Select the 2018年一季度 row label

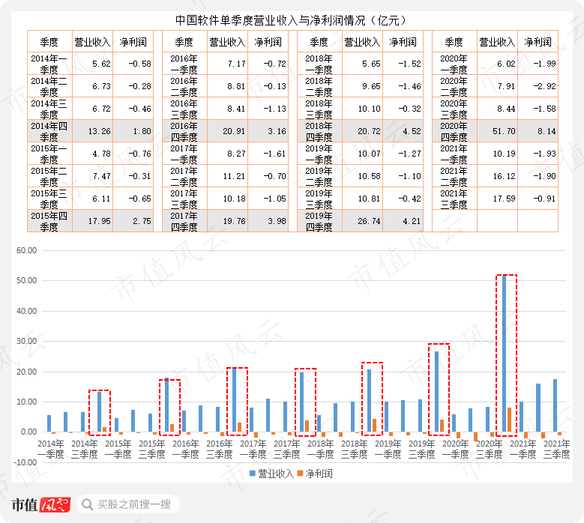tap(319, 64)
